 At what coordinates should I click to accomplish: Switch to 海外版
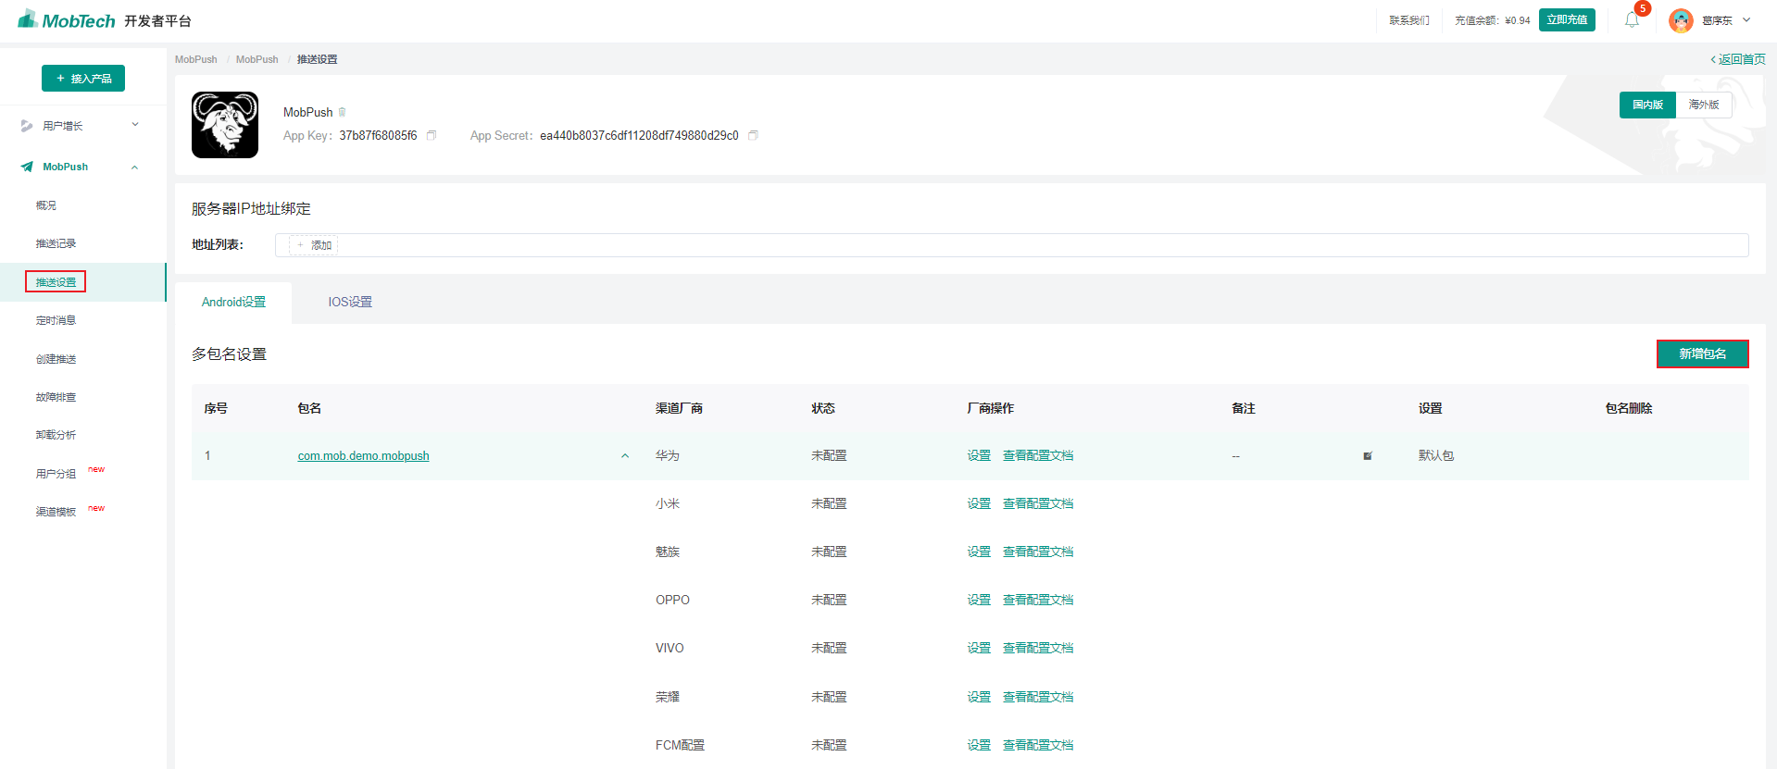pos(1704,105)
